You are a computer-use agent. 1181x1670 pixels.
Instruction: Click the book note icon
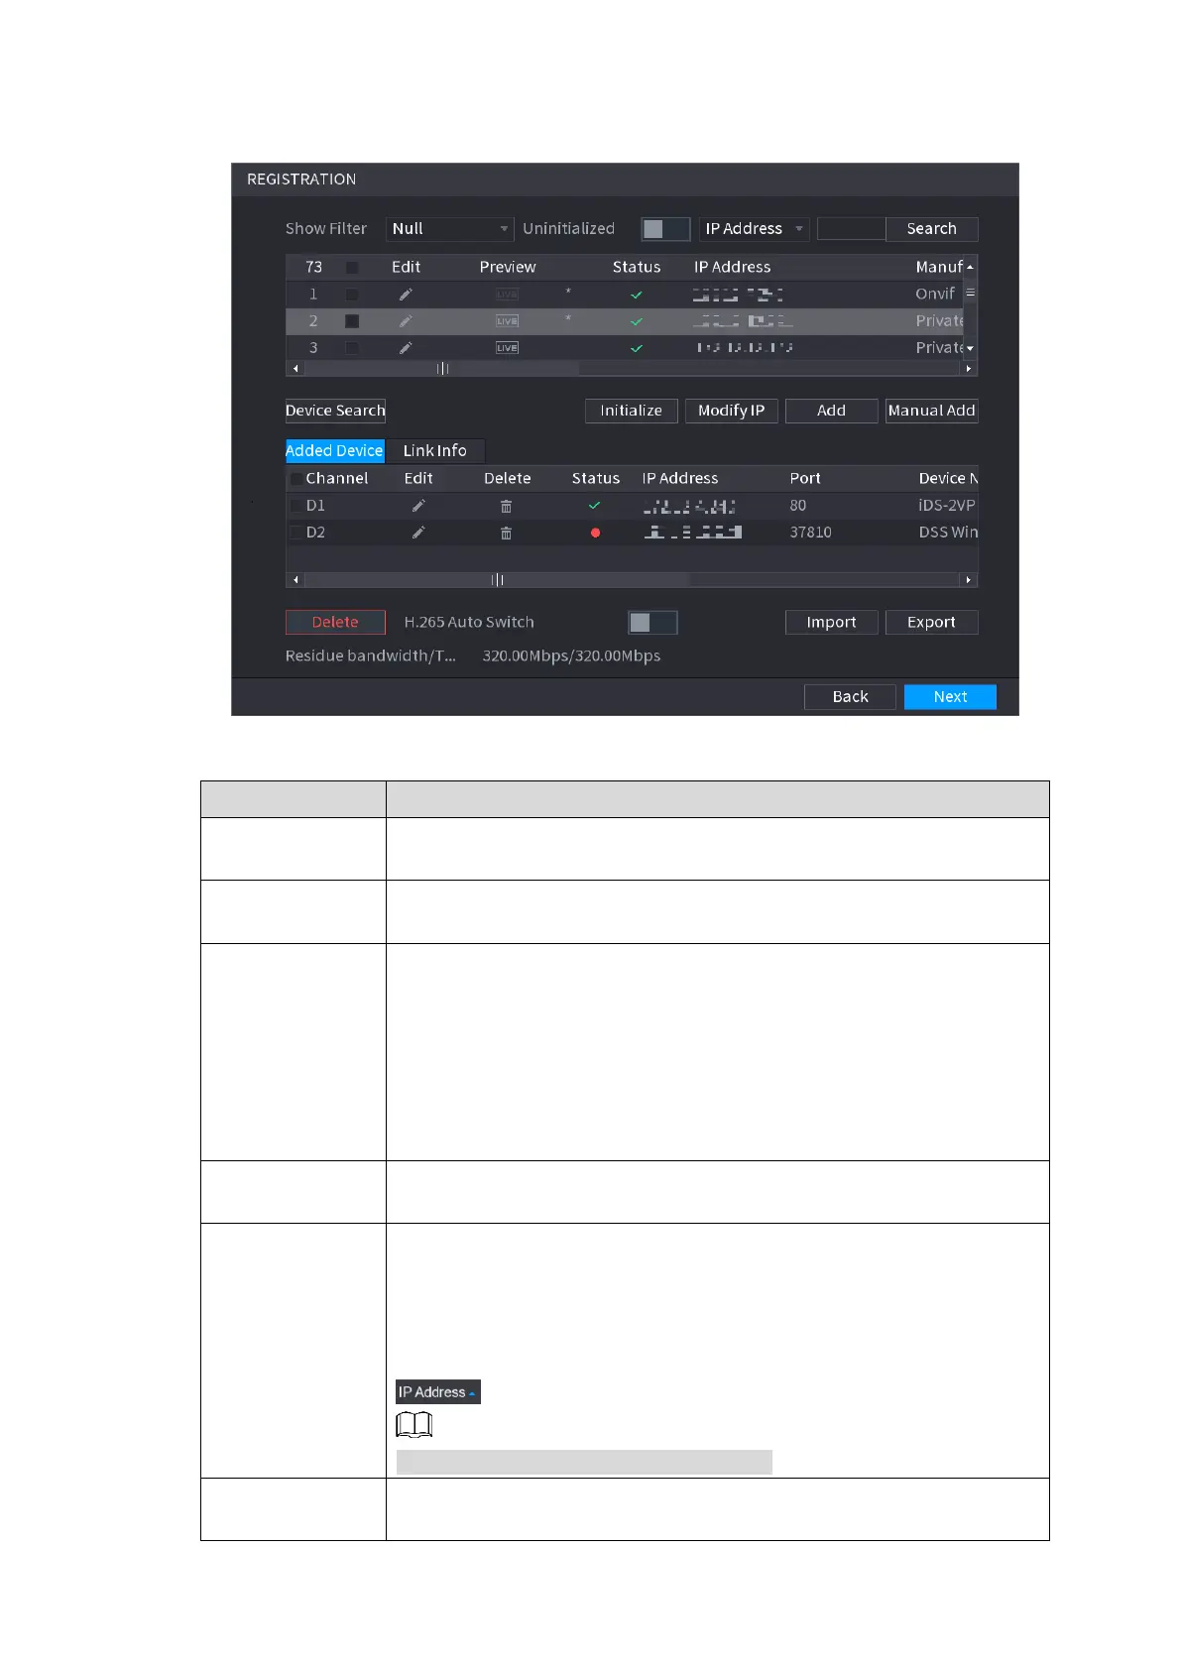[414, 1425]
